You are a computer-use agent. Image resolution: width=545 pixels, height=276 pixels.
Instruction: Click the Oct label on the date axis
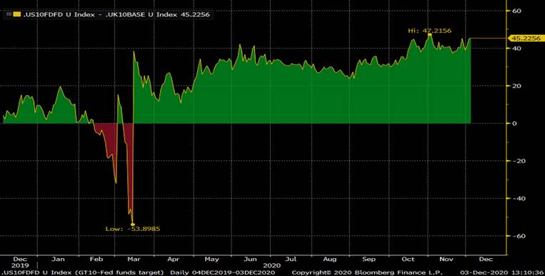point(408,260)
